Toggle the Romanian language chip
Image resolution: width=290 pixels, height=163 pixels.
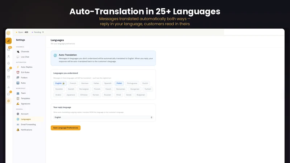pyautogui.click(x=121, y=89)
